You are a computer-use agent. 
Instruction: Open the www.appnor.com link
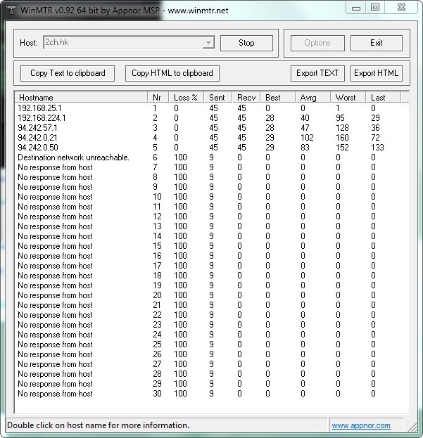point(361,425)
